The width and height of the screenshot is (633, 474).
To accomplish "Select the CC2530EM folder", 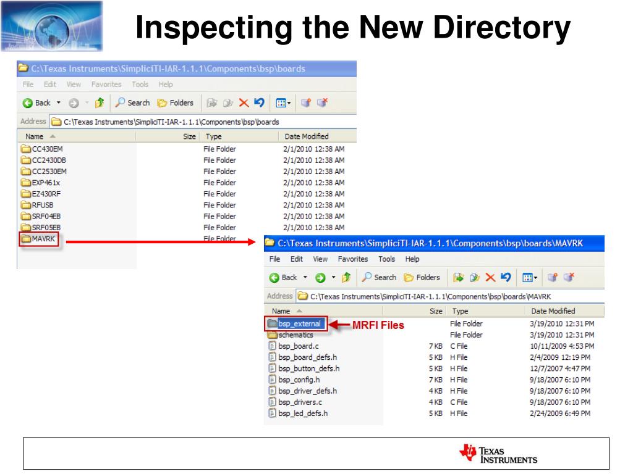I will [x=44, y=172].
